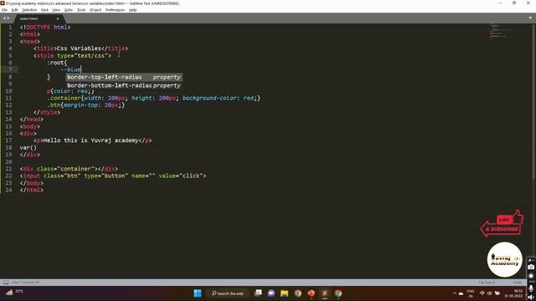This screenshot has width=536, height=301.
Task: Toggle the recorder speaker audio
Action: [531, 298]
